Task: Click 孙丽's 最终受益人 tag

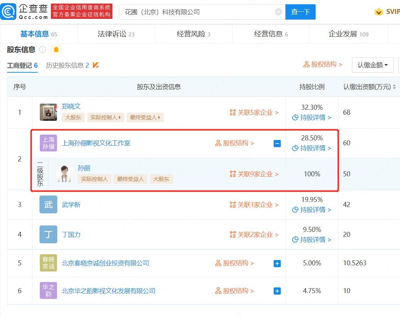Action: coord(130,179)
